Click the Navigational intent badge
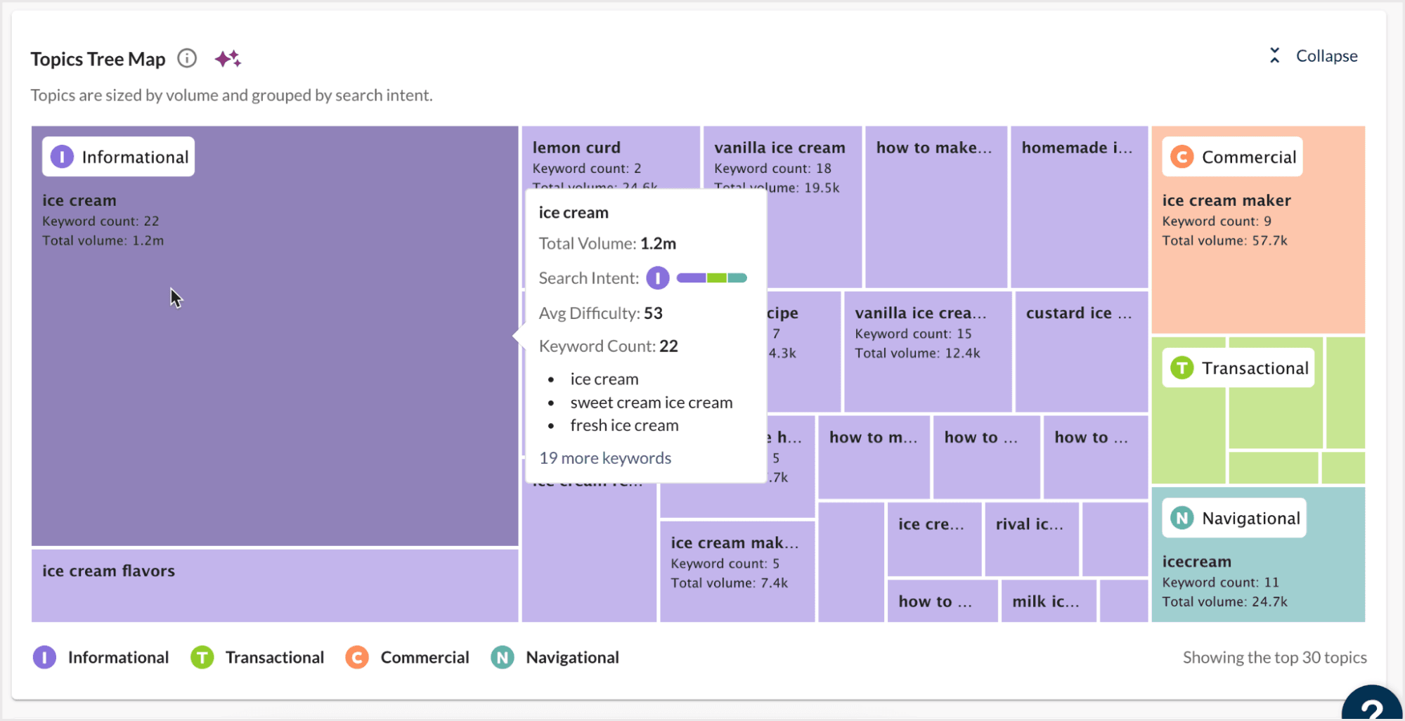Screen dimensions: 1405x721 coord(1234,518)
